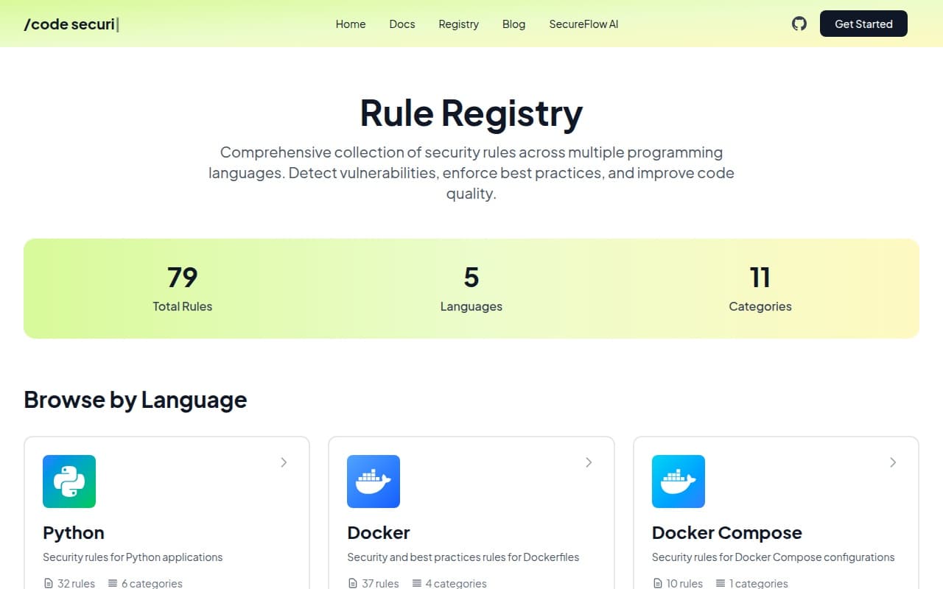The width and height of the screenshot is (943, 589).
Task: Open the Blog navigation link
Action: click(513, 24)
